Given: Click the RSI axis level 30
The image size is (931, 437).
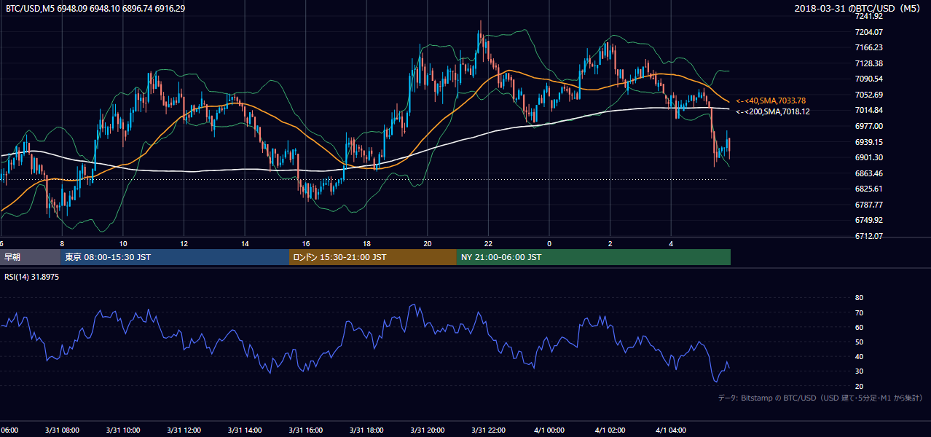Looking at the screenshot, I should 860,371.
